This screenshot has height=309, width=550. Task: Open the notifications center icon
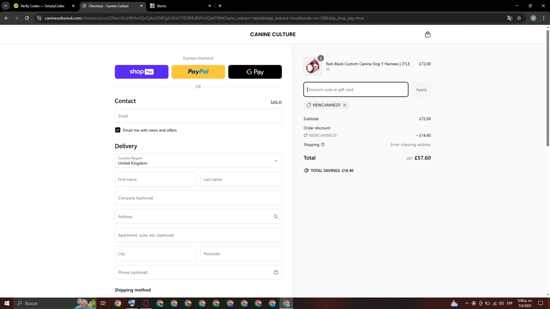pyautogui.click(x=540, y=303)
